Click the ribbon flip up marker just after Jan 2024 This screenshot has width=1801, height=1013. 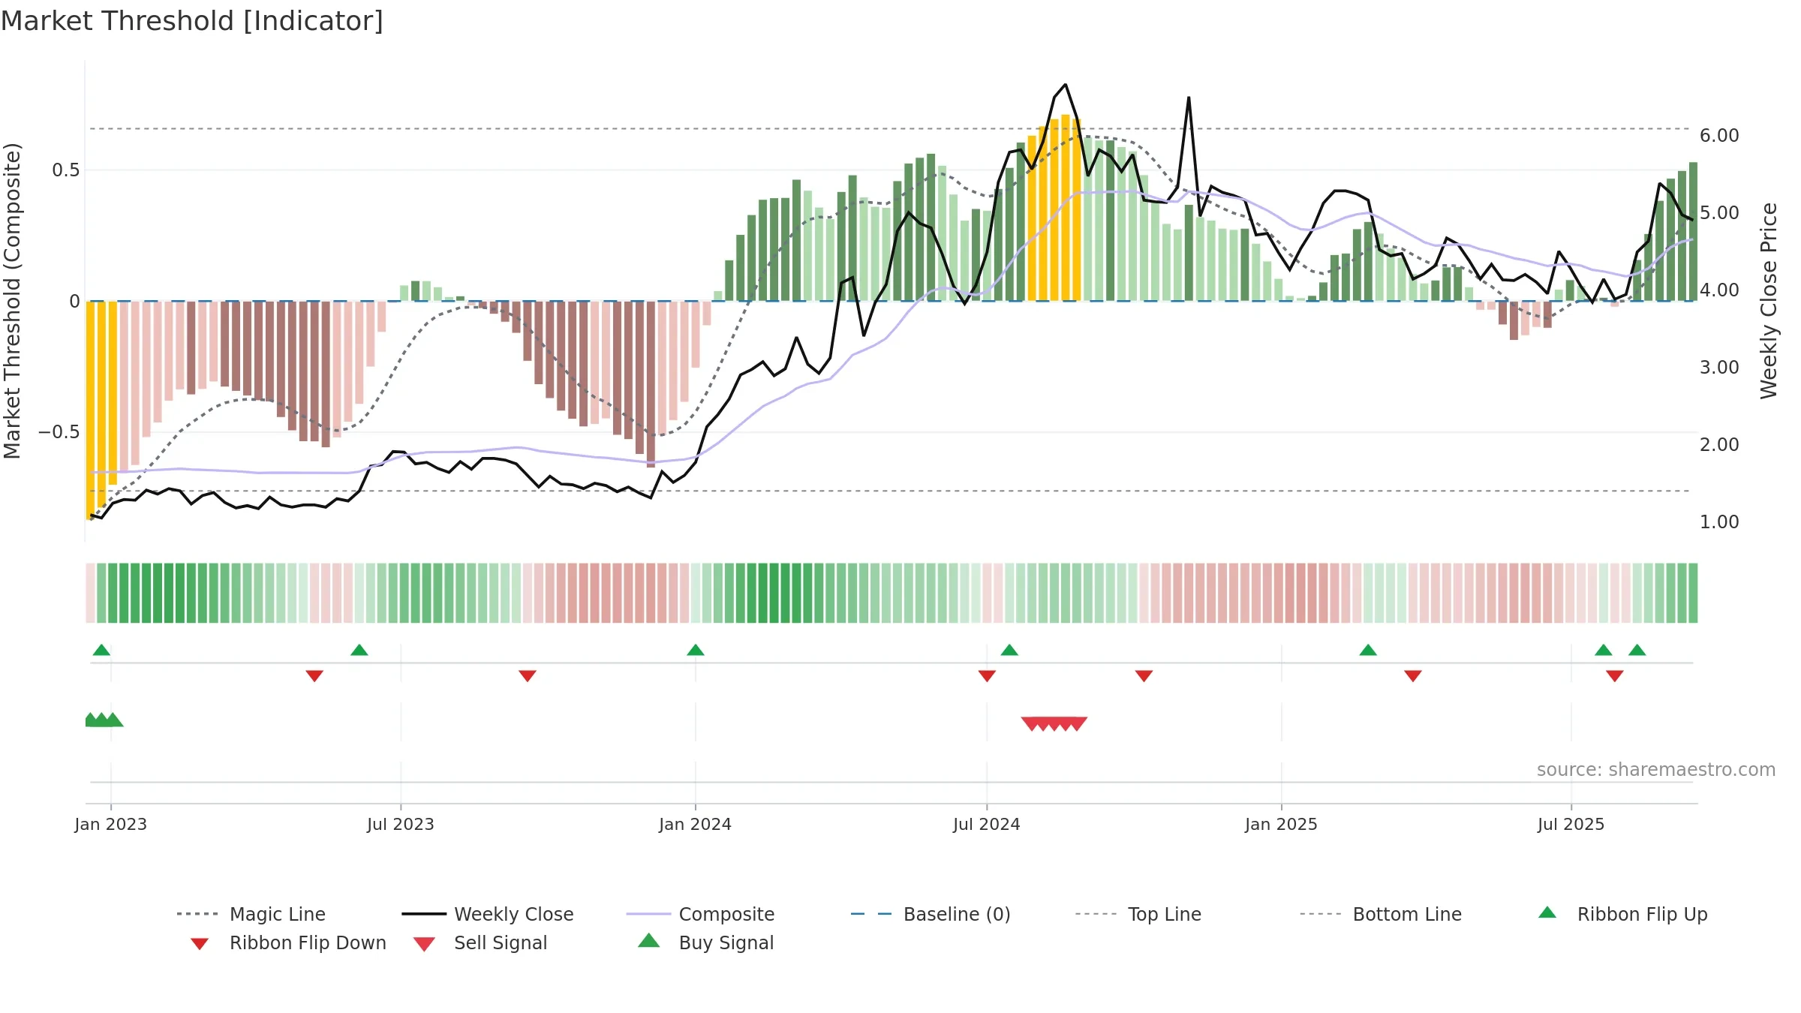pyautogui.click(x=696, y=650)
